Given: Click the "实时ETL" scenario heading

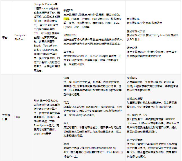Looking at the screenshot, I should coord(132,78).
